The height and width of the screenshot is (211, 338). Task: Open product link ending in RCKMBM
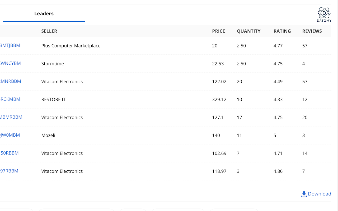click(x=10, y=99)
